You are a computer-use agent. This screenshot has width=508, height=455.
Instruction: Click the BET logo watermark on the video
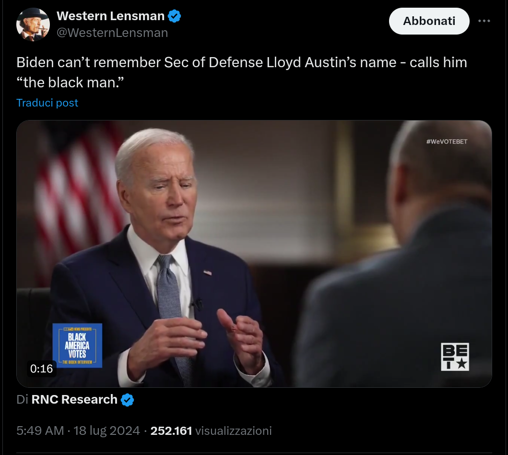[x=454, y=357]
